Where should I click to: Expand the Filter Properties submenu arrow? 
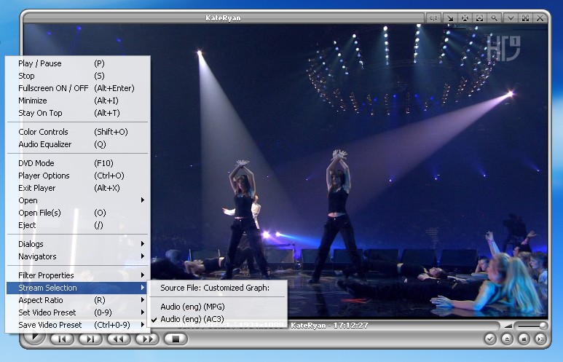143,275
